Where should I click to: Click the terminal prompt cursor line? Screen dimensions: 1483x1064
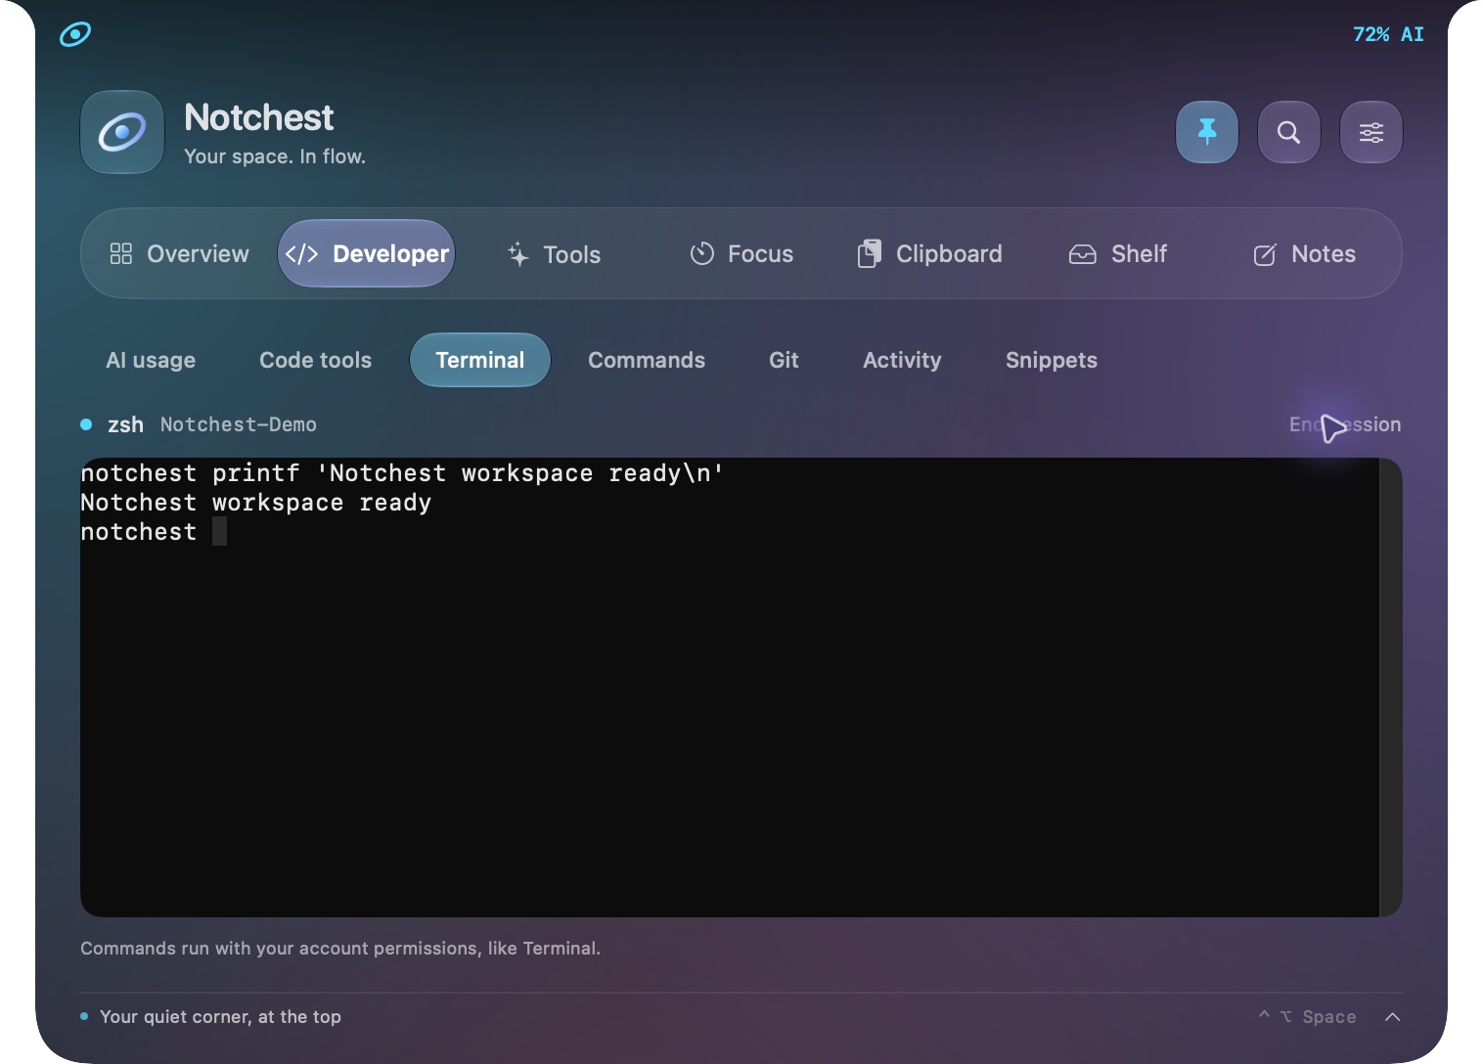(154, 532)
